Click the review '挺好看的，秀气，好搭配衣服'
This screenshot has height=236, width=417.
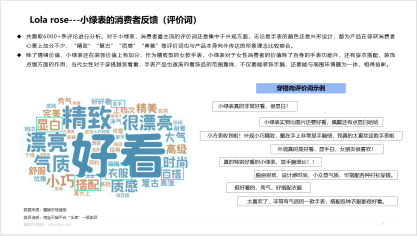pos(268,187)
